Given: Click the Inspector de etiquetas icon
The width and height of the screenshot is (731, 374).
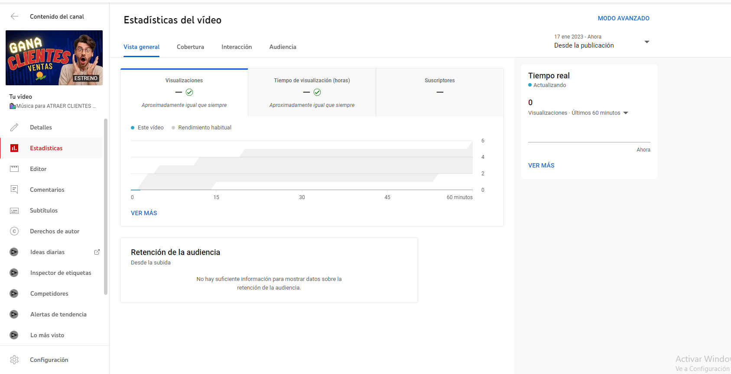Looking at the screenshot, I should (14, 273).
